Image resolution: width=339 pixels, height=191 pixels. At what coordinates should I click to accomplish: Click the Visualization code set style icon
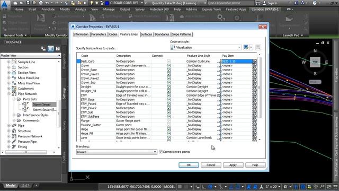click(x=173, y=47)
